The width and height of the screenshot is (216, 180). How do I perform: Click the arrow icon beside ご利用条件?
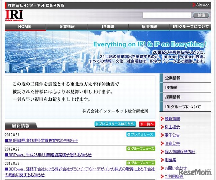[x=162, y=177]
